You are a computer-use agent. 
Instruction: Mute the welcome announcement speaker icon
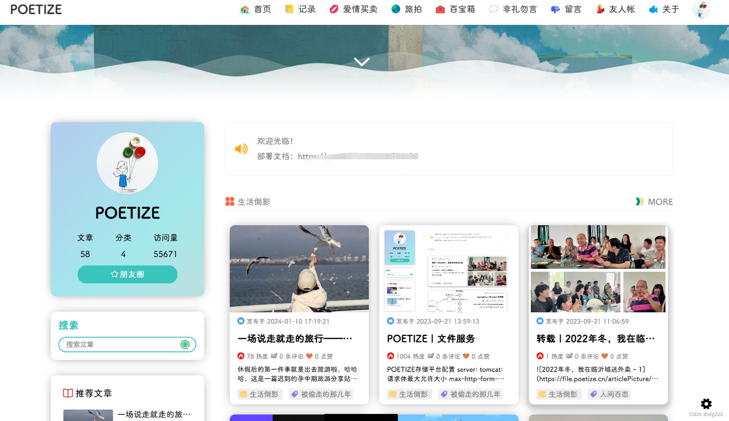point(241,148)
